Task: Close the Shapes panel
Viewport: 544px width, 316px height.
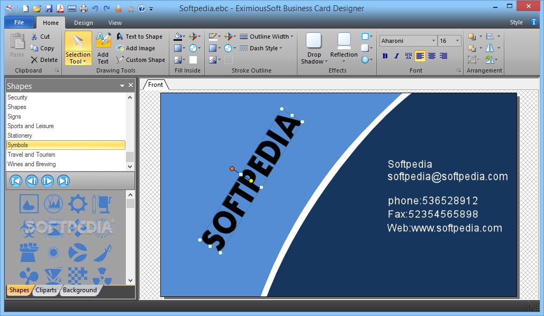Action: (x=131, y=85)
